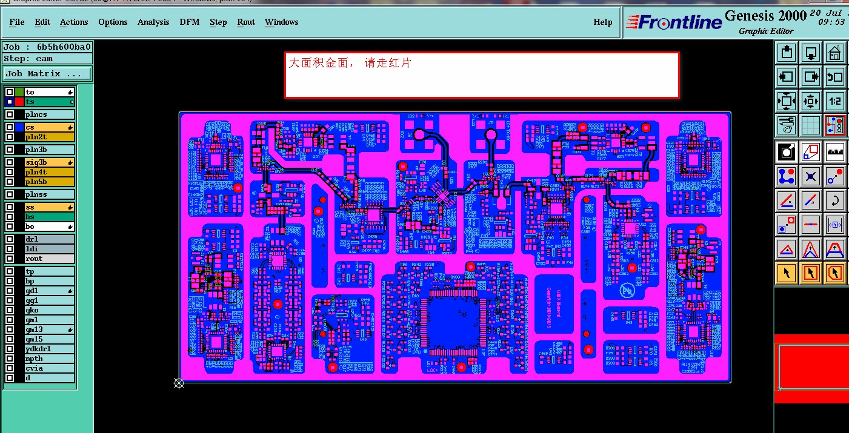Open the wrench and palette settings icon
Viewport: 849px width, 433px height.
[787, 125]
